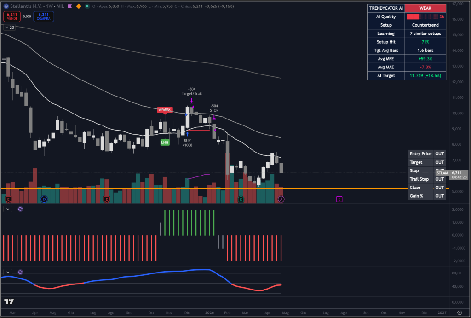
Task: Click the Stellantis N.V. symbol title
Action: [x=26, y=6]
